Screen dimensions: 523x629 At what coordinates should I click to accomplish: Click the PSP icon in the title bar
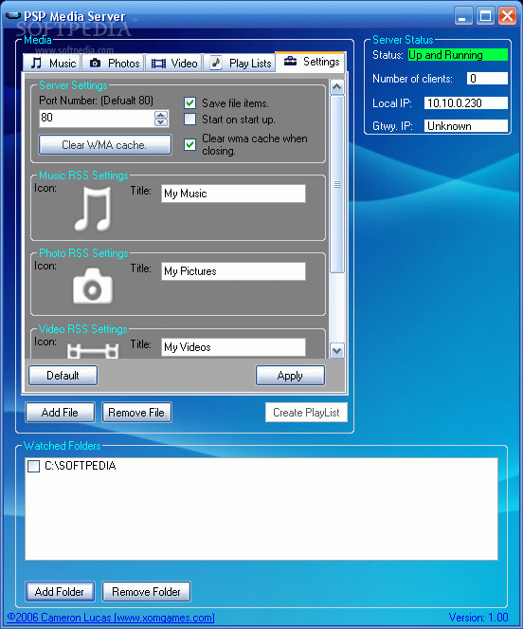pos(13,16)
